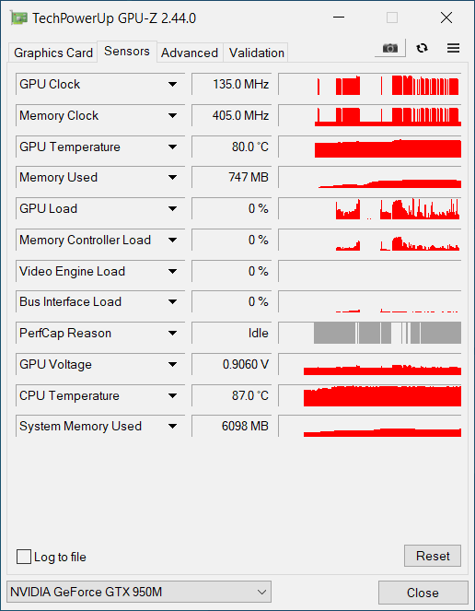Enable the Log to file checkbox

click(x=24, y=557)
